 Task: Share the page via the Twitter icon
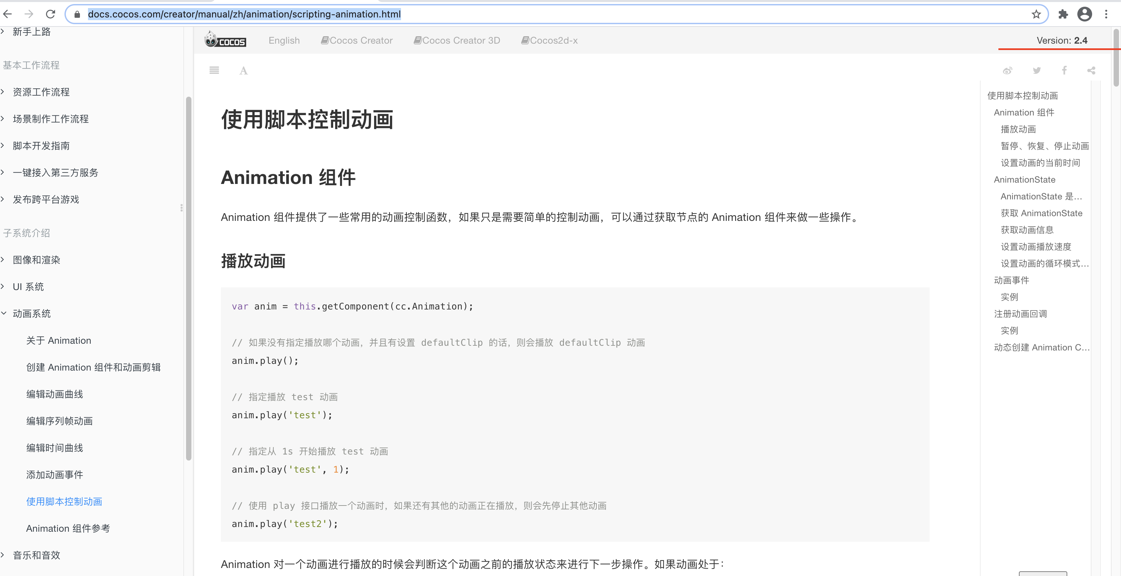(x=1037, y=70)
